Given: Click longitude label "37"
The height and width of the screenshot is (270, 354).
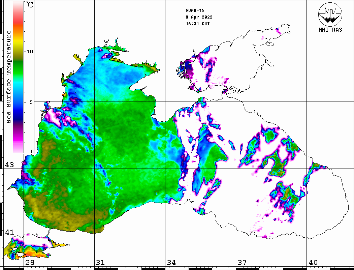Looking at the screenshot, I should click(242, 263).
